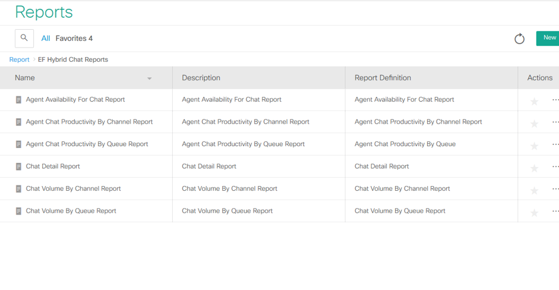Screen dimensions: 559x290
Task: Switch to the All tab
Action: 46,39
